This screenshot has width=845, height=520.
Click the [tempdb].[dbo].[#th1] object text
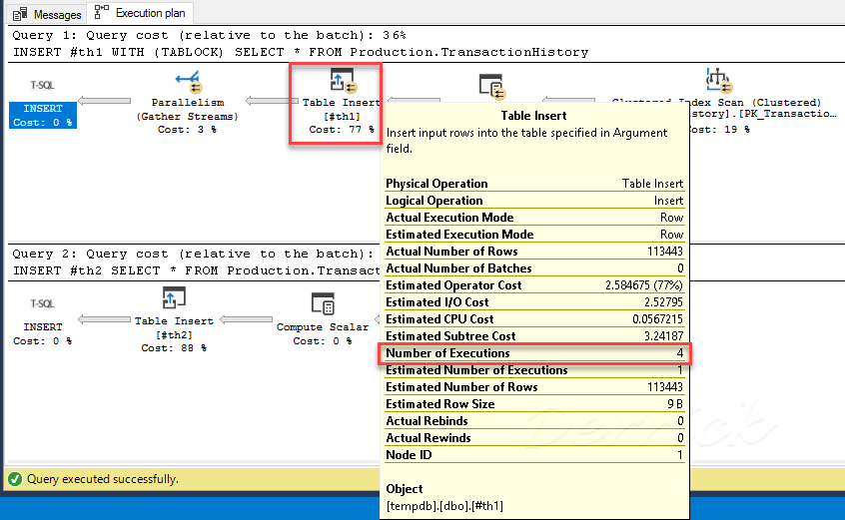[444, 506]
